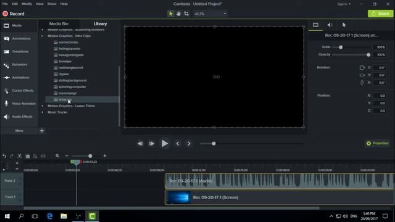Click the Position Y value field
This screenshot has width=395, height=222.
point(380,103)
